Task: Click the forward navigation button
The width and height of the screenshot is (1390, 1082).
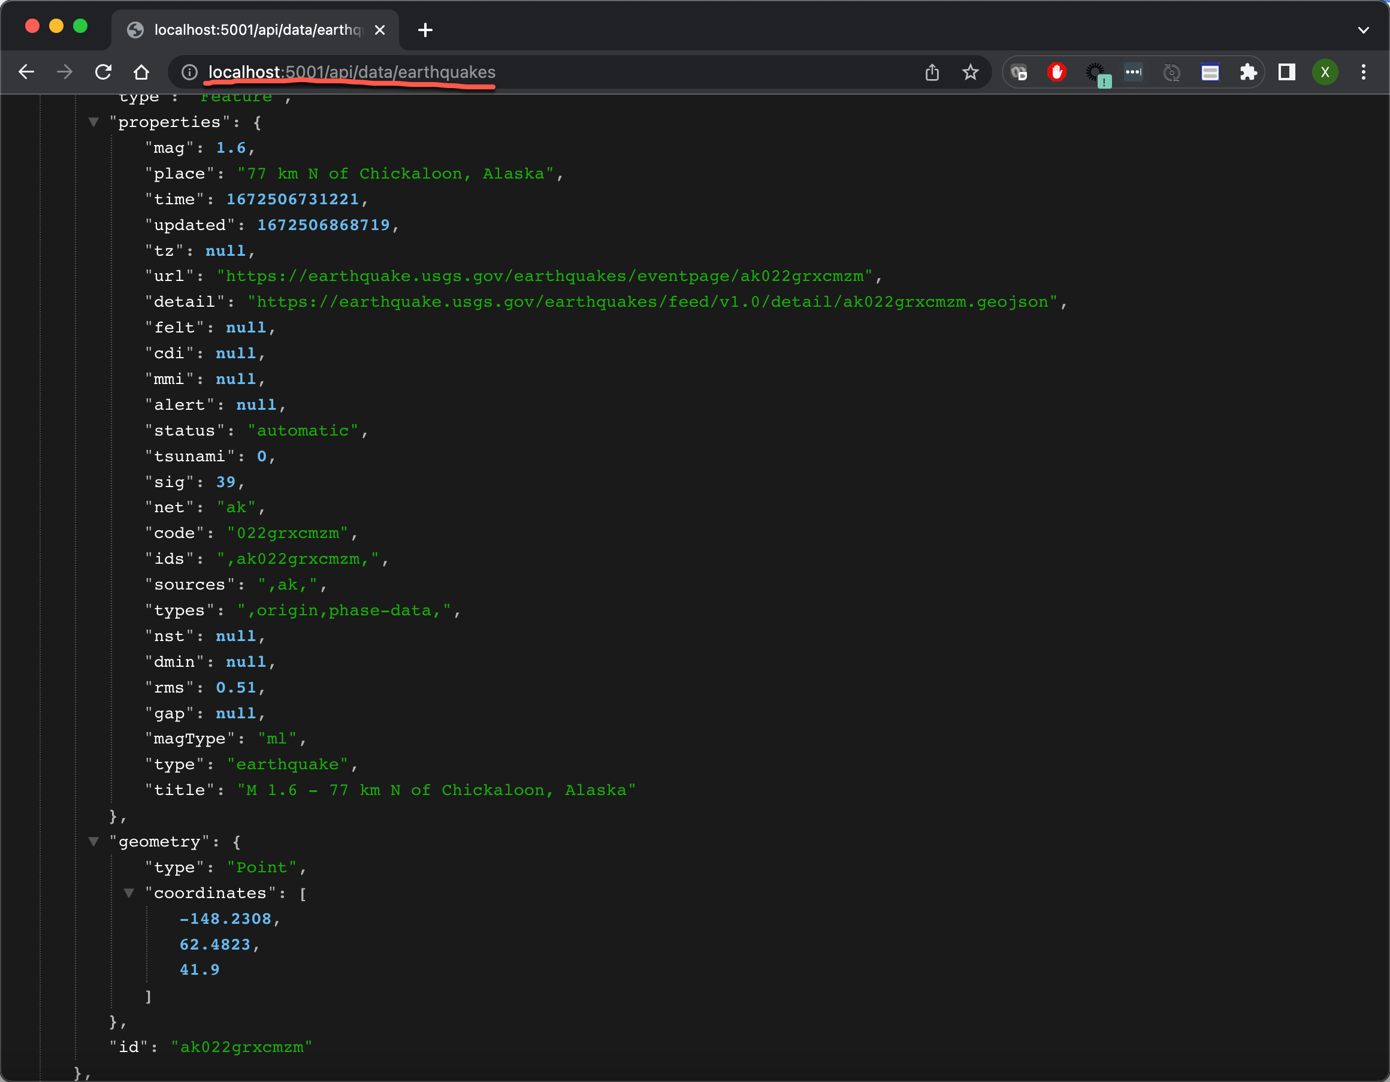Action: click(x=64, y=72)
